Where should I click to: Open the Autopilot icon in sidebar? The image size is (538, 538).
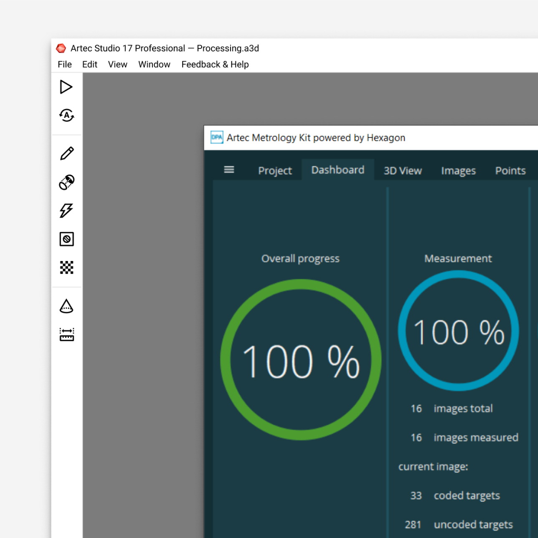[x=66, y=115]
